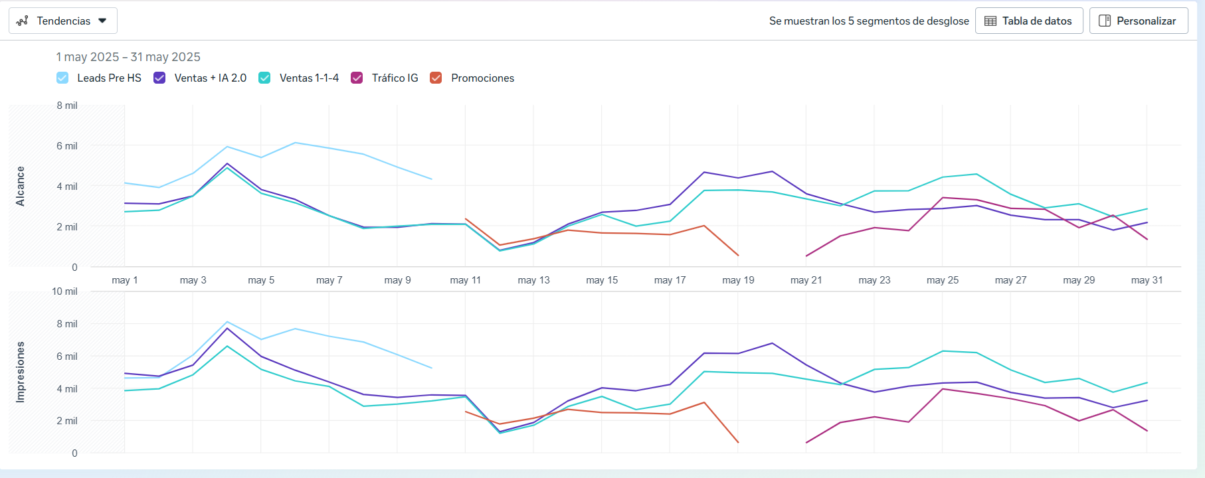
Task: Select the Tráfico IG legend text
Action: (x=395, y=78)
